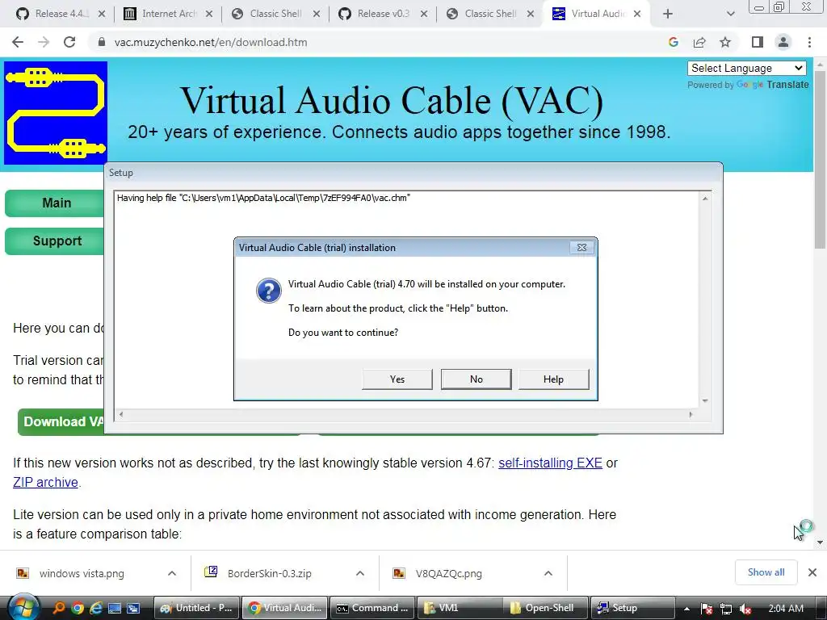Open the Chrome side panel
Viewport: 827px width, 620px height.
[x=758, y=42]
